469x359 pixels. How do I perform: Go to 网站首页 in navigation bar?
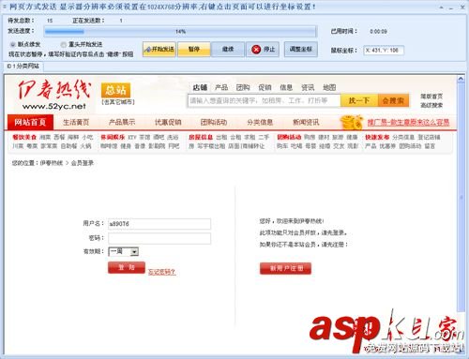coord(30,122)
